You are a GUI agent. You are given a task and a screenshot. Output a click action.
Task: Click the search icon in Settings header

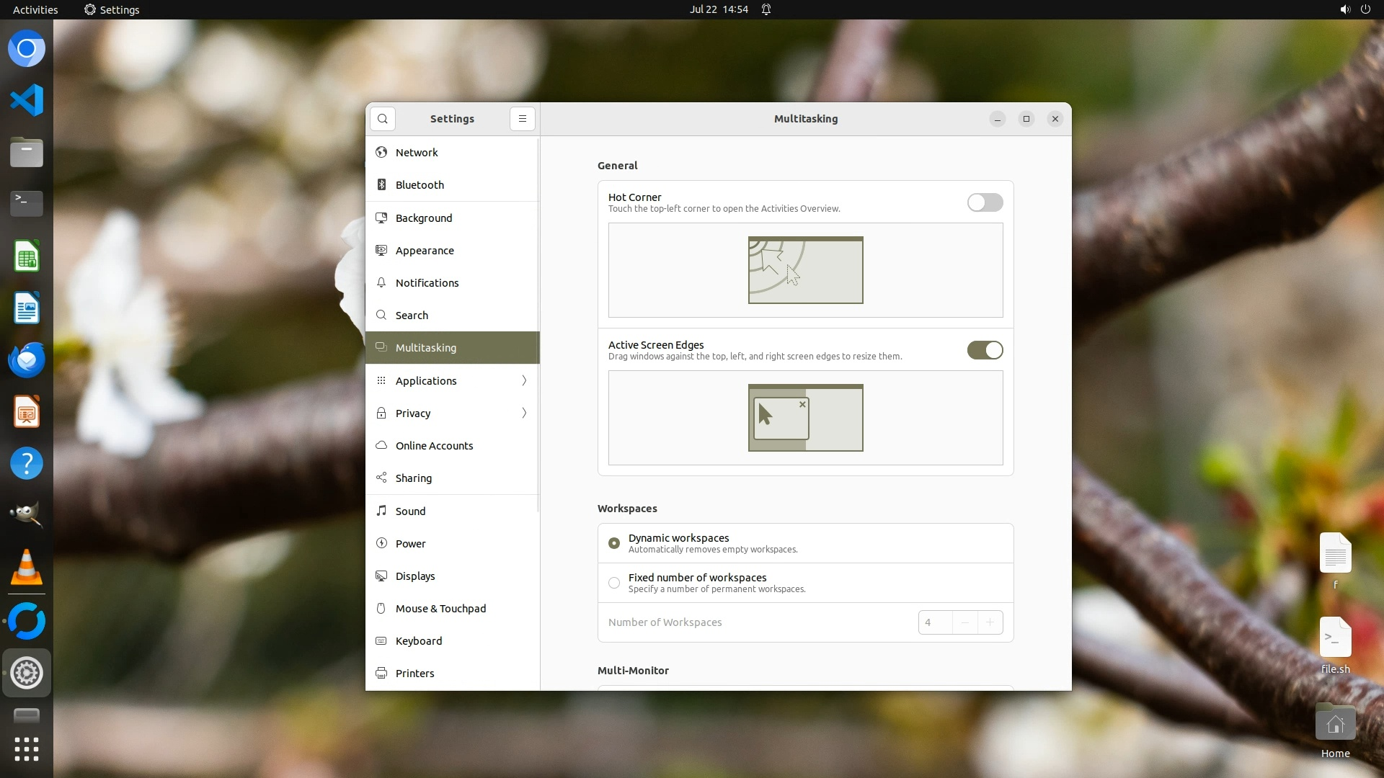click(x=383, y=119)
